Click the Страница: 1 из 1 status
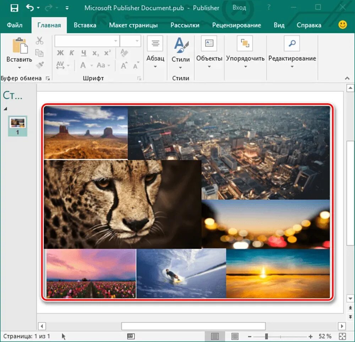This screenshot has height=342, width=355. [x=27, y=336]
